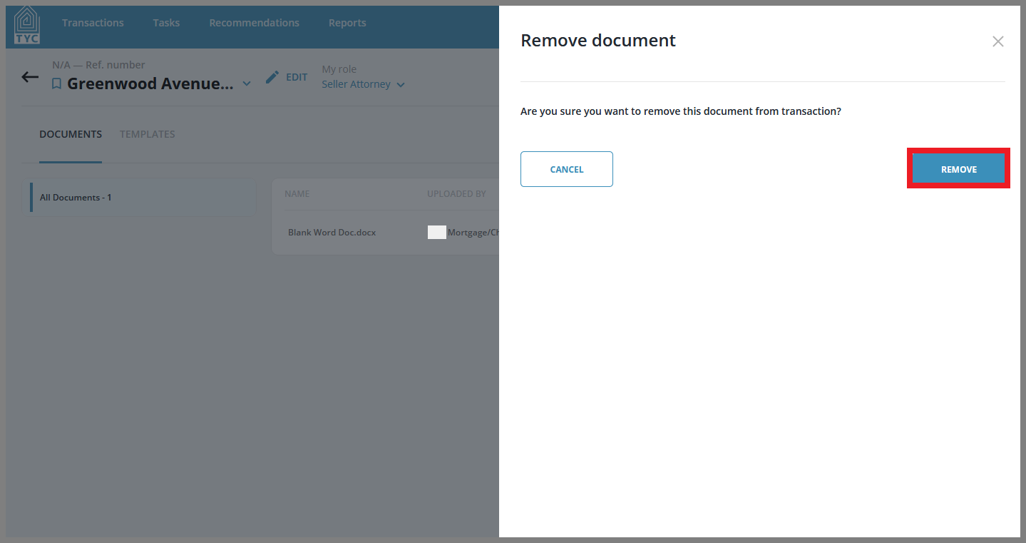Go back using the left arrow icon
The width and height of the screenshot is (1026, 543).
click(x=30, y=77)
